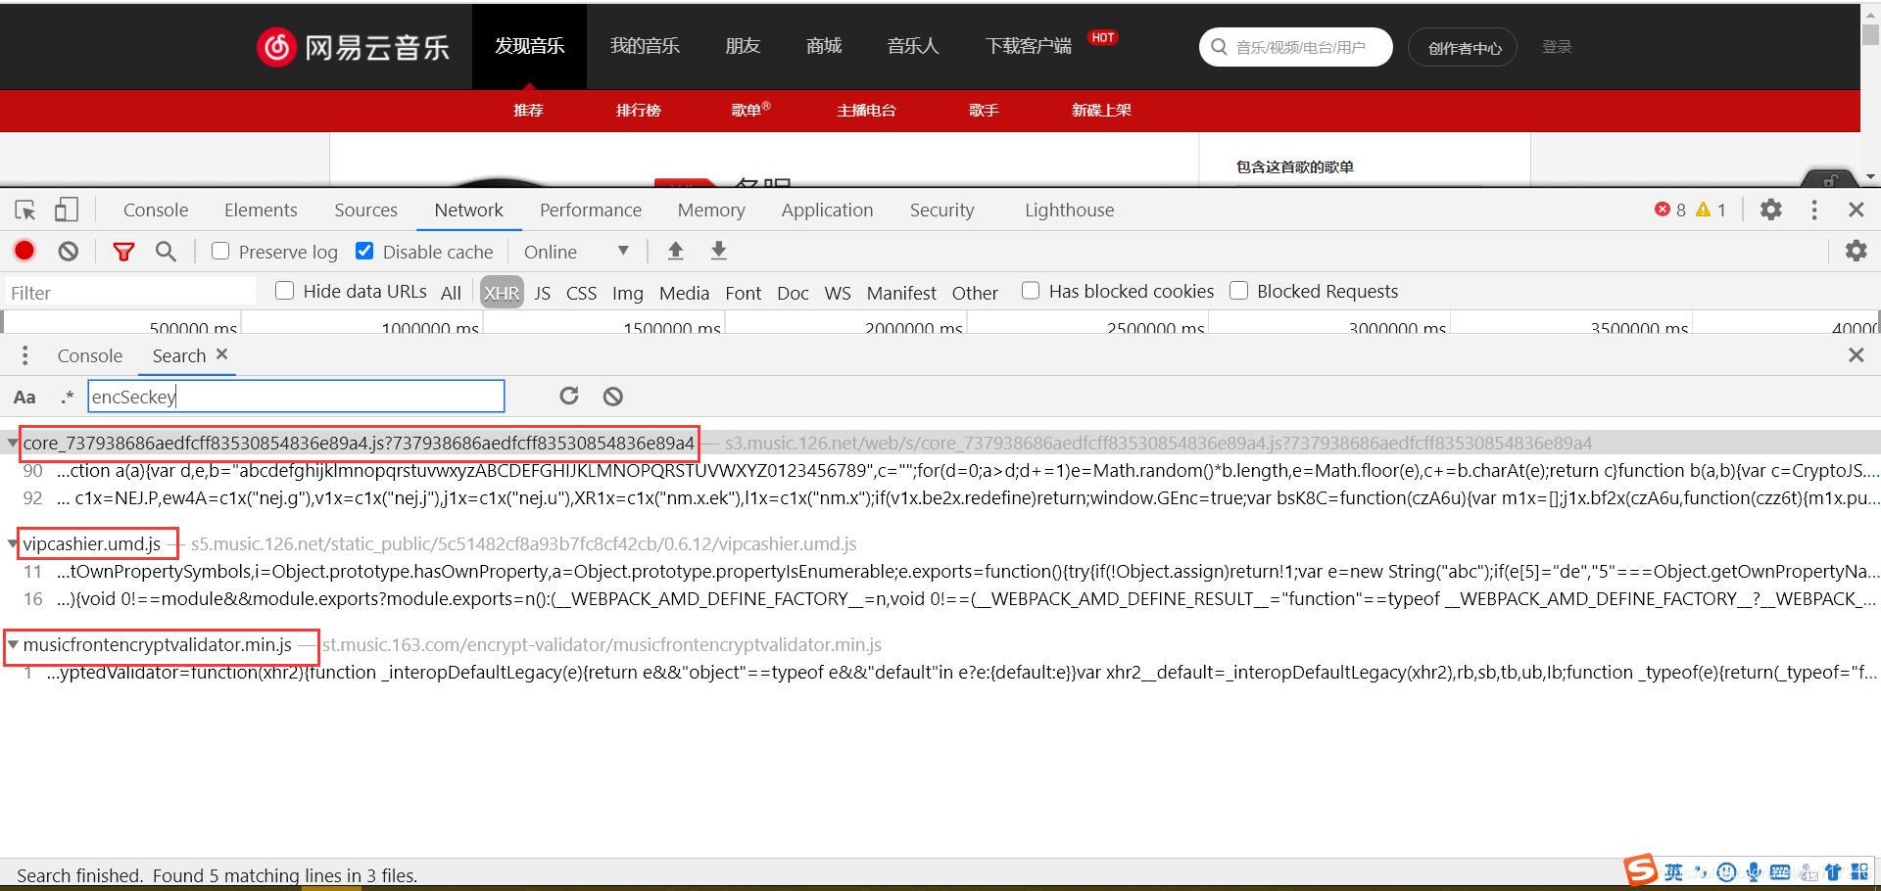Click the Sogou input method icon
This screenshot has height=891, width=1881.
[1640, 870]
